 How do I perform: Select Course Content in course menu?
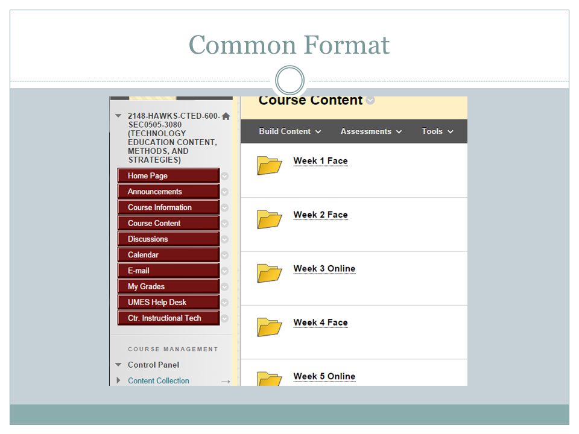(168, 223)
